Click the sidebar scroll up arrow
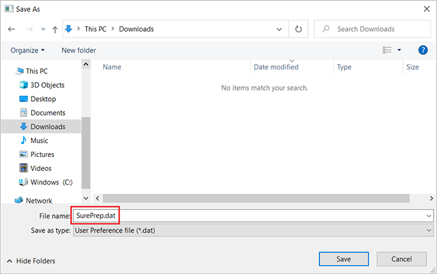This screenshot has width=437, height=274. (x=86, y=64)
